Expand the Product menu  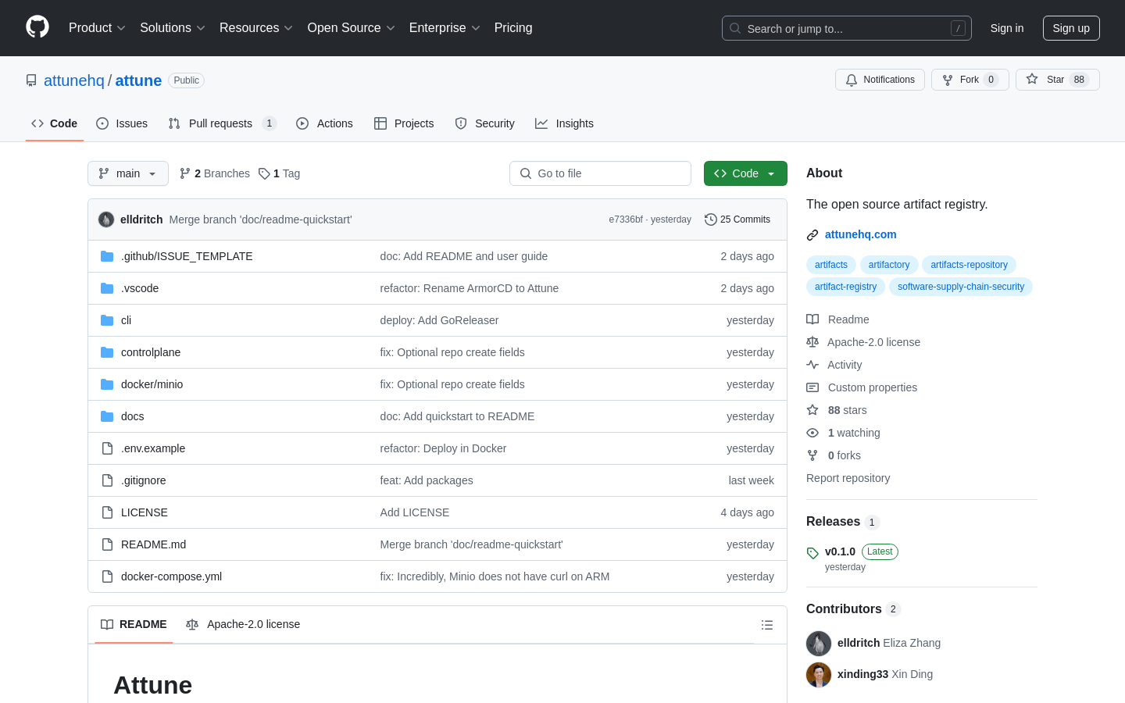[x=97, y=28]
